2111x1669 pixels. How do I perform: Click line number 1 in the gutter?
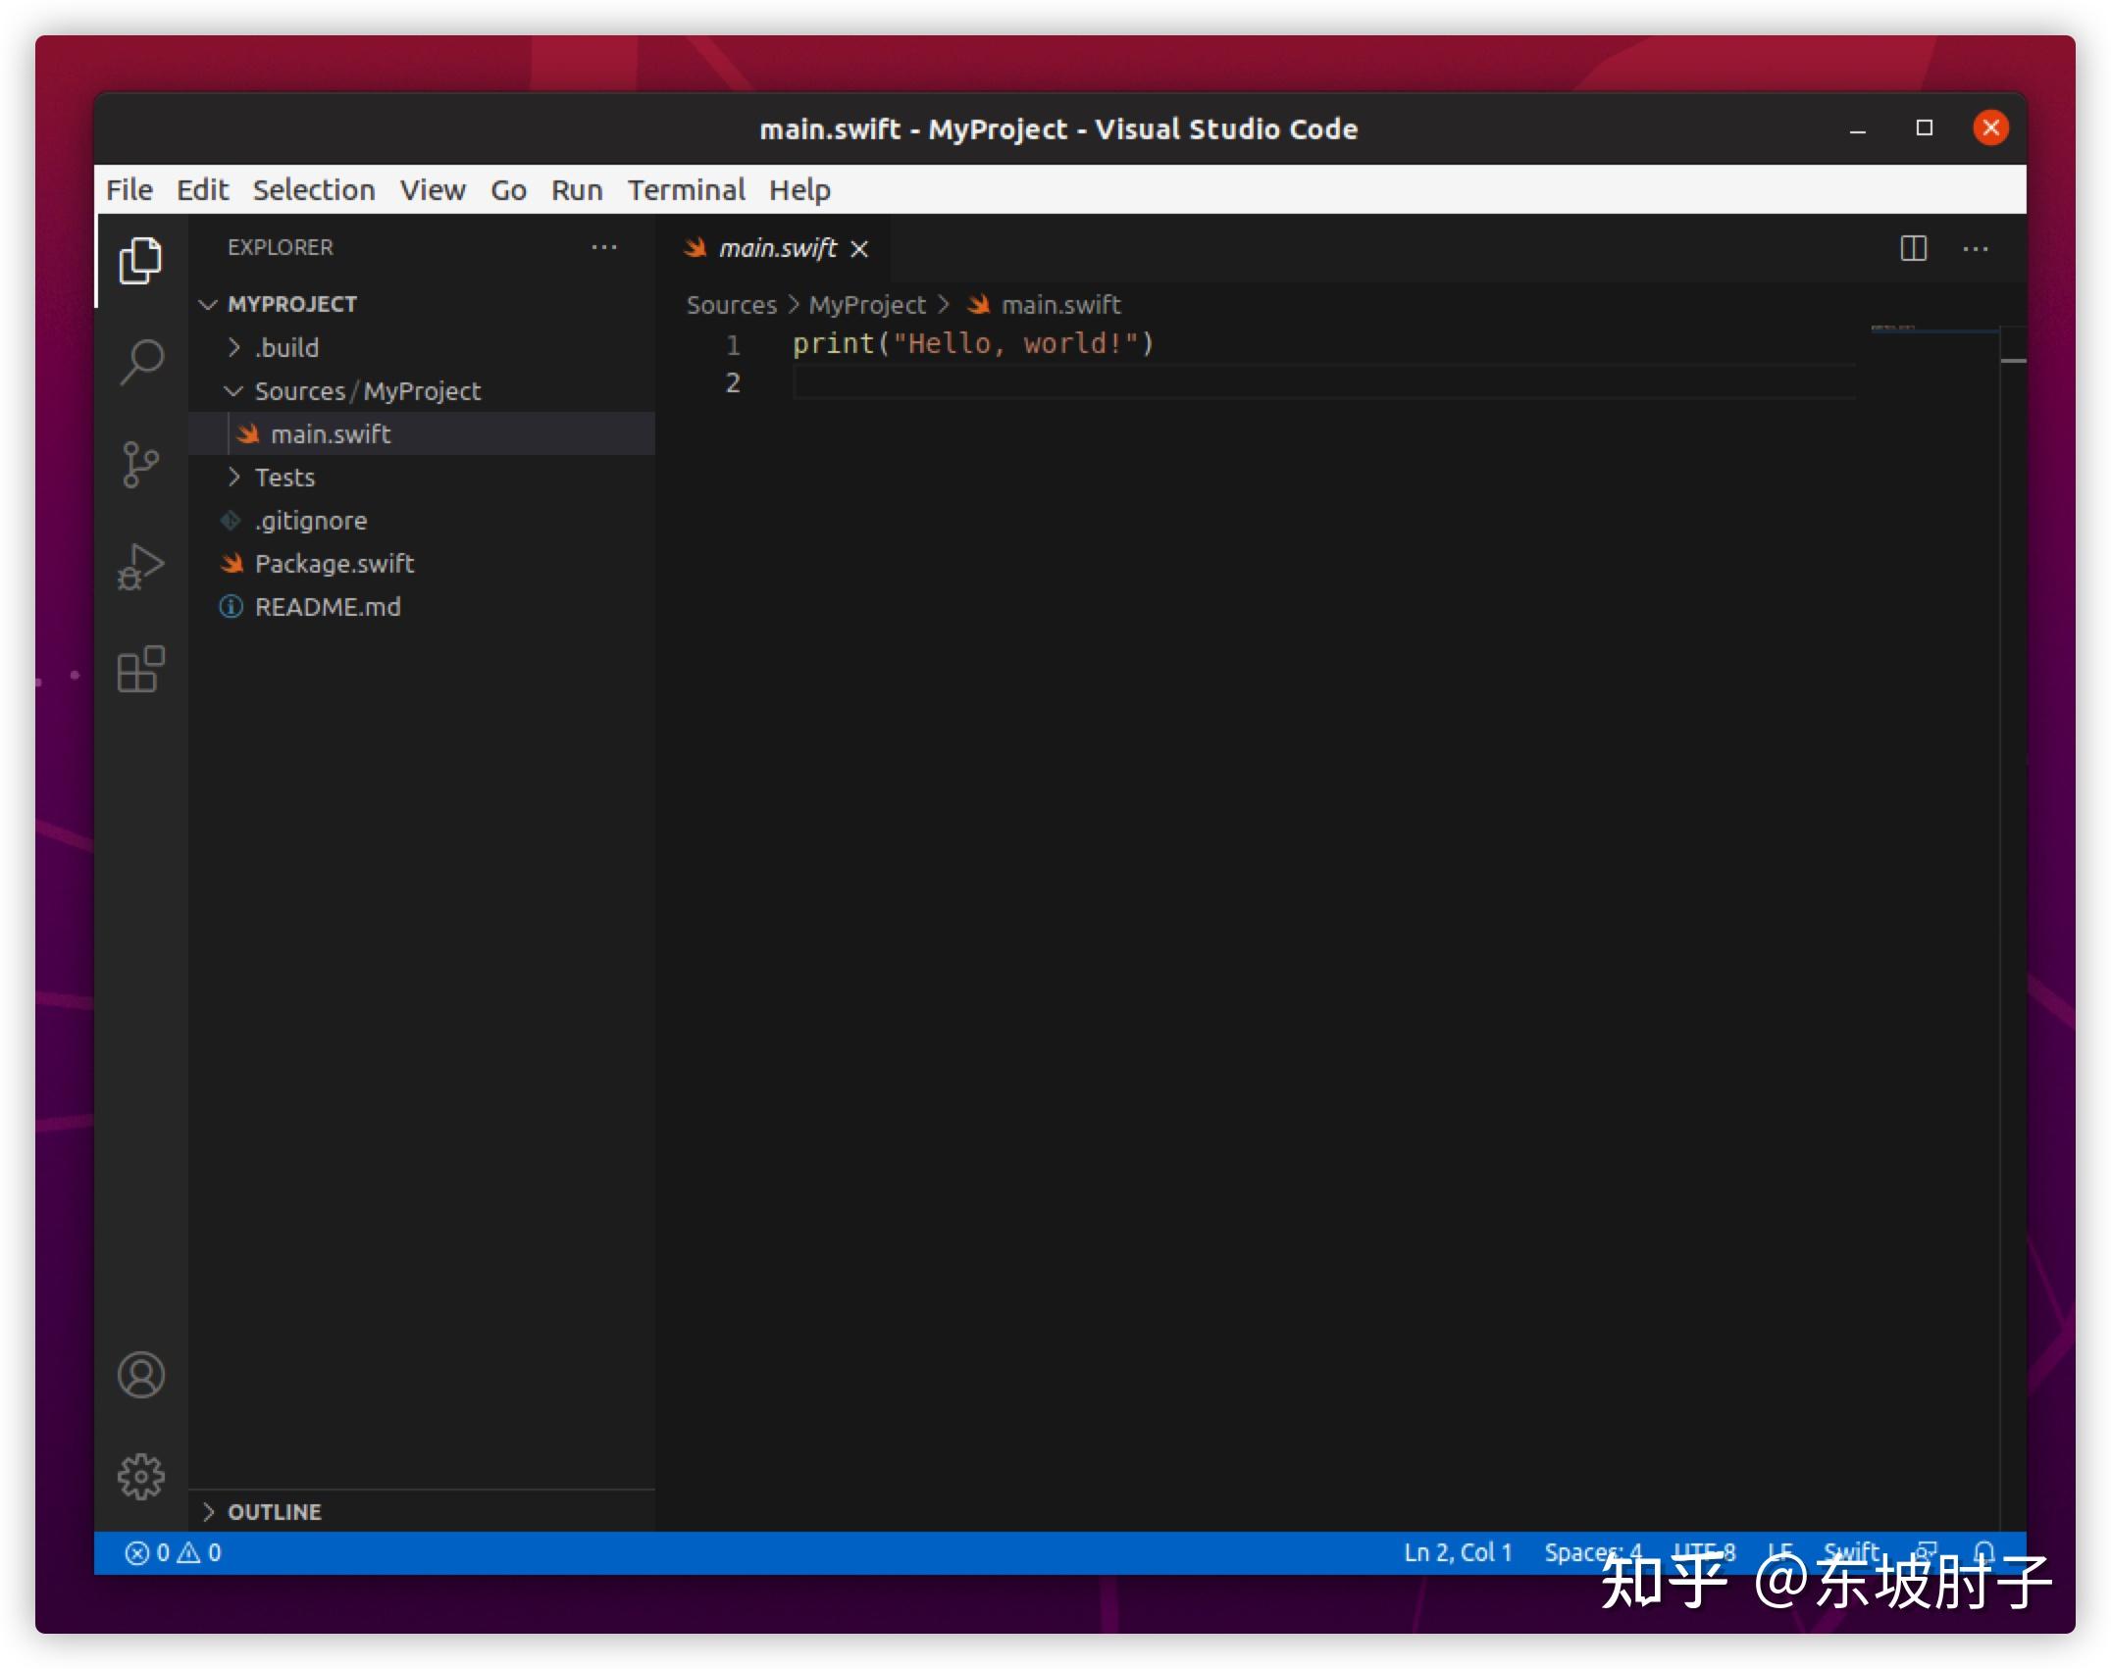(x=733, y=345)
